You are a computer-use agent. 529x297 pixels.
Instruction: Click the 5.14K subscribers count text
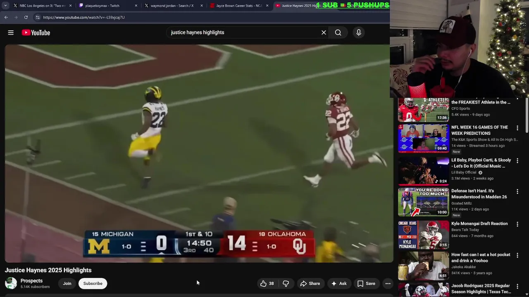click(x=35, y=287)
